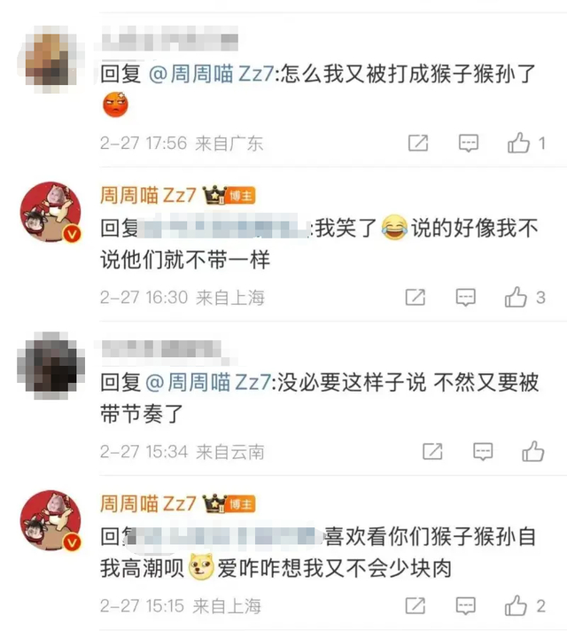This screenshot has height=631, width=567.
Task: Open reply on the 16:30 Shanghai comment
Action: pos(466,298)
